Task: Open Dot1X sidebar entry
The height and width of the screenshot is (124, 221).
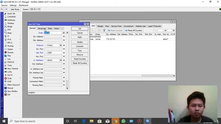Action: click(10, 75)
